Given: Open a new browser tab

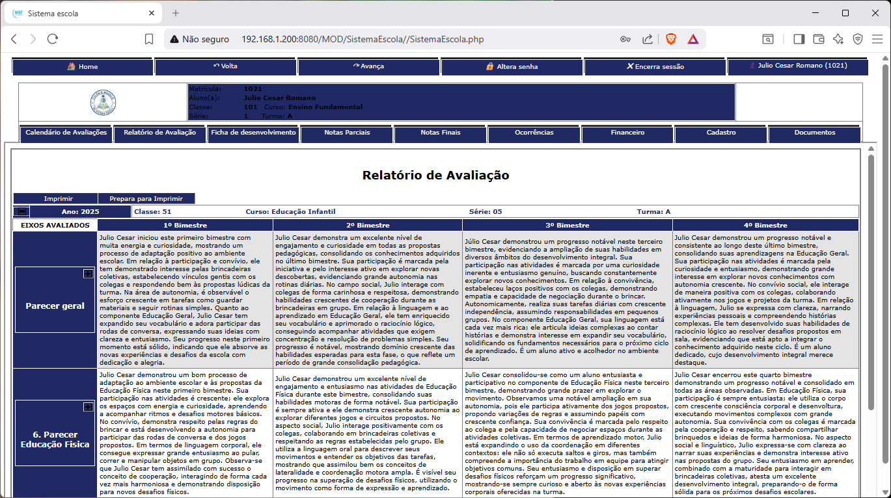Looking at the screenshot, I should click(176, 13).
